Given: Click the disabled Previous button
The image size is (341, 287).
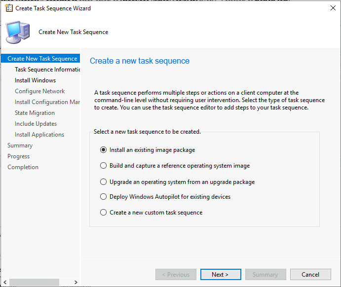Looking at the screenshot, I should (x=176, y=274).
